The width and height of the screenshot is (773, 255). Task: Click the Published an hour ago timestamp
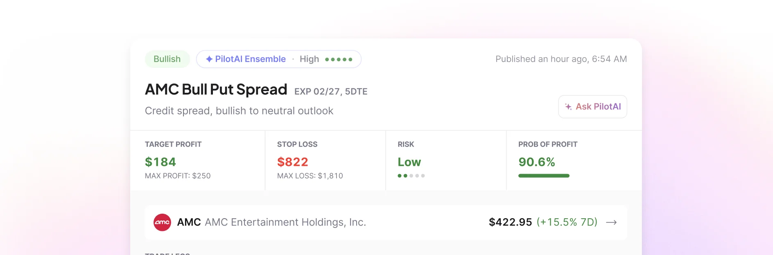point(561,59)
